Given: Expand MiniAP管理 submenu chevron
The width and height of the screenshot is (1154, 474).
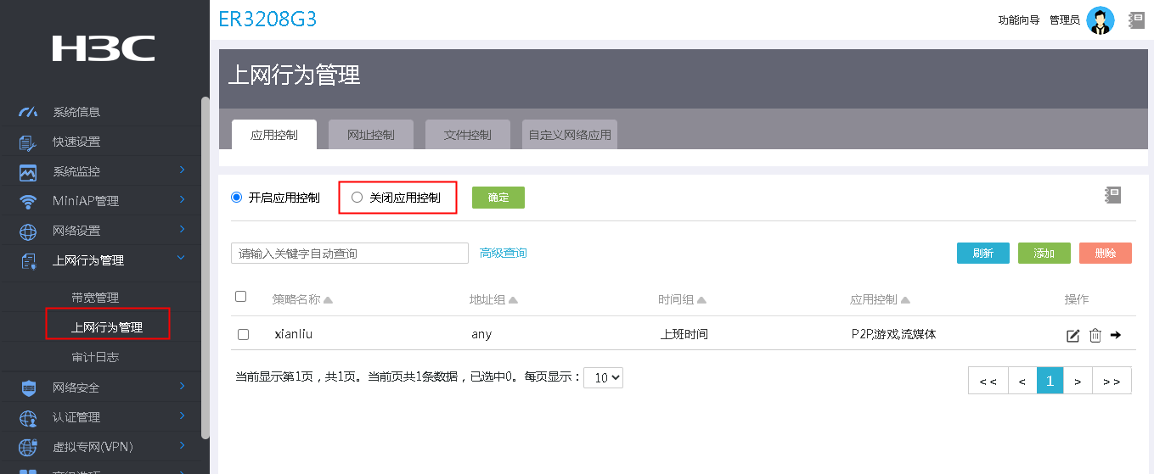Looking at the screenshot, I should (x=182, y=201).
